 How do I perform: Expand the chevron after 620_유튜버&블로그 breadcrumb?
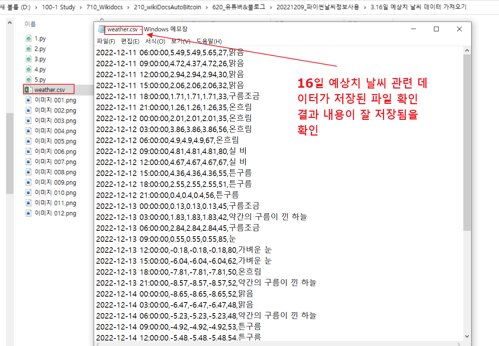click(x=271, y=7)
